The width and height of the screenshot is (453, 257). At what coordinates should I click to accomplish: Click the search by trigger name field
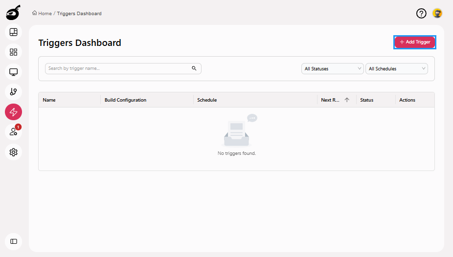[117, 69]
